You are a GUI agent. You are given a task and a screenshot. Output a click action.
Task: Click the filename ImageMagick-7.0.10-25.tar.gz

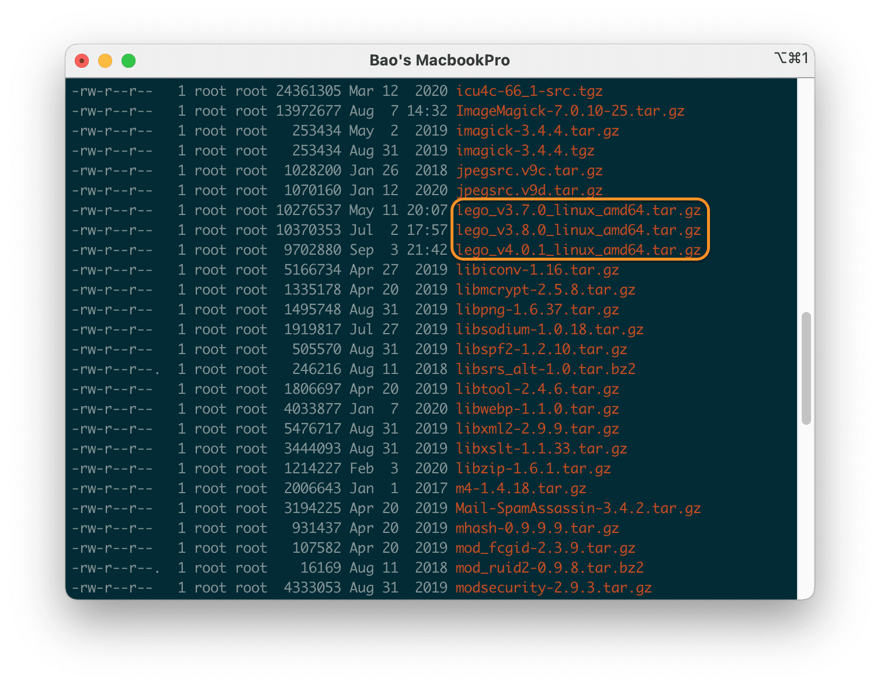coord(570,112)
